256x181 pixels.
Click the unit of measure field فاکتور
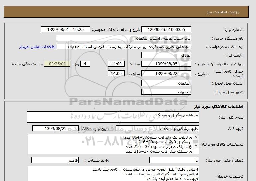55,160
